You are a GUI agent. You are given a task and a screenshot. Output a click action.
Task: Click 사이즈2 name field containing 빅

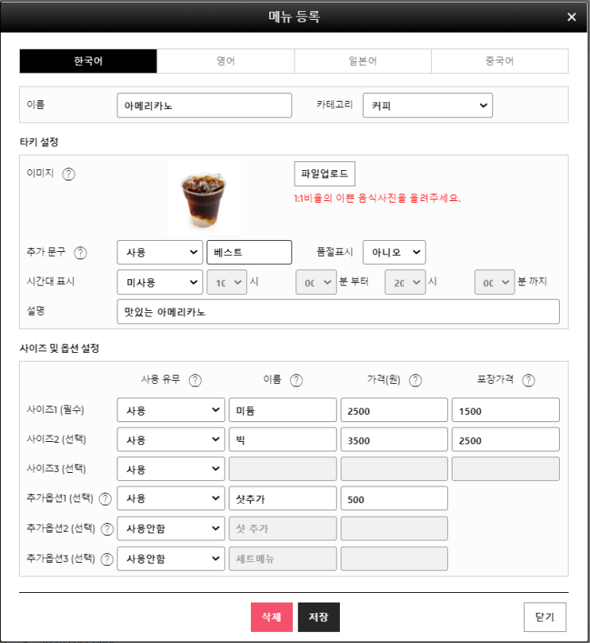tap(283, 440)
